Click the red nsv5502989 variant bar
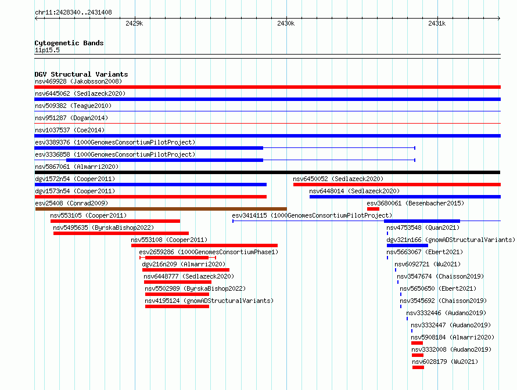 point(177,294)
